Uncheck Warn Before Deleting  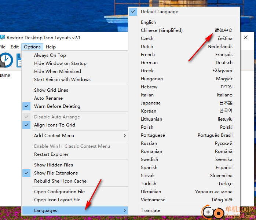(75, 106)
